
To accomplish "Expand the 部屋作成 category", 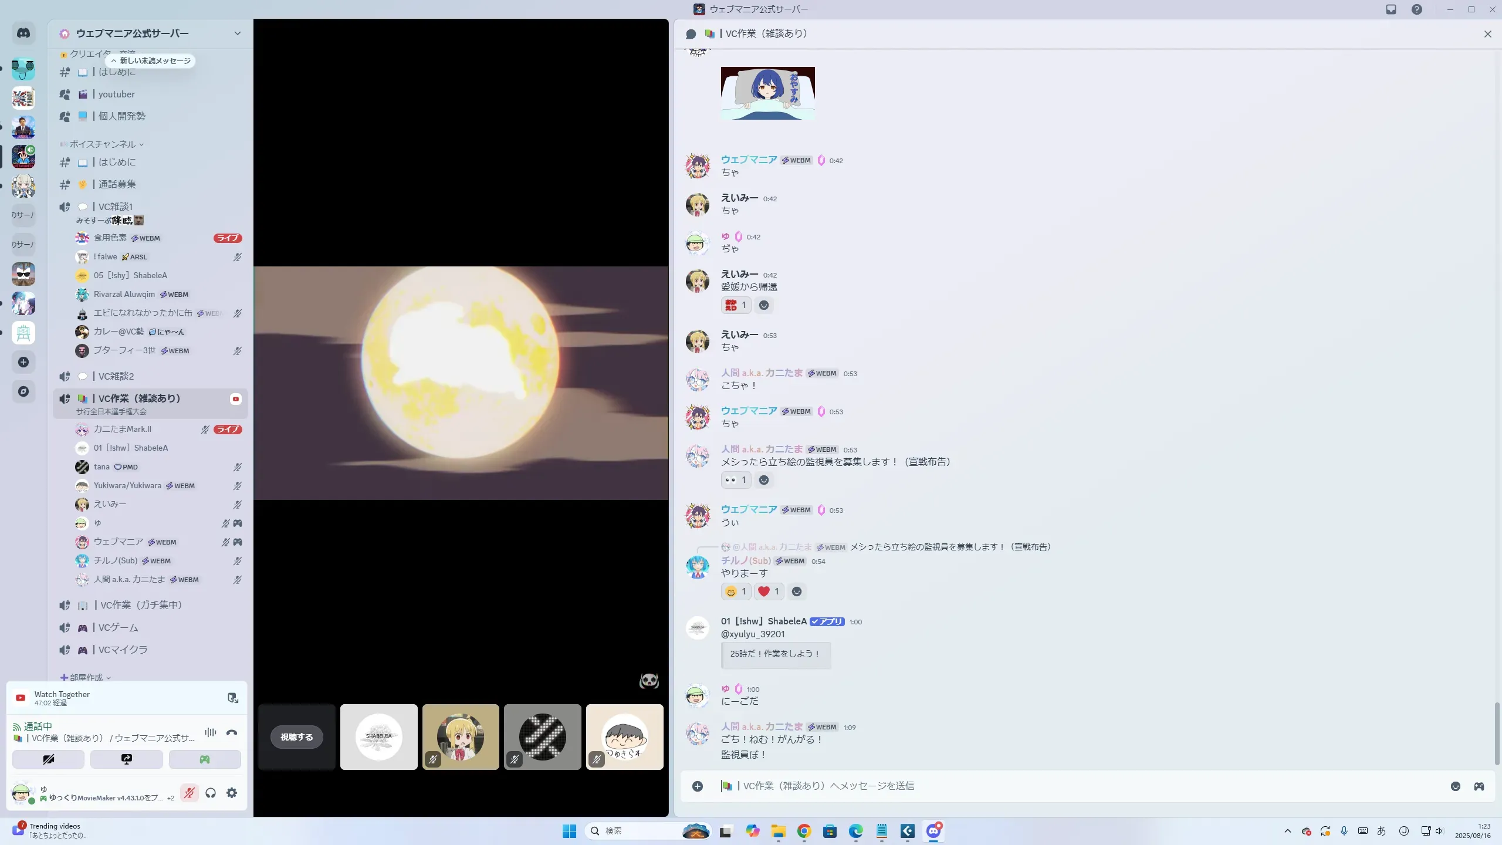I will (x=86, y=677).
